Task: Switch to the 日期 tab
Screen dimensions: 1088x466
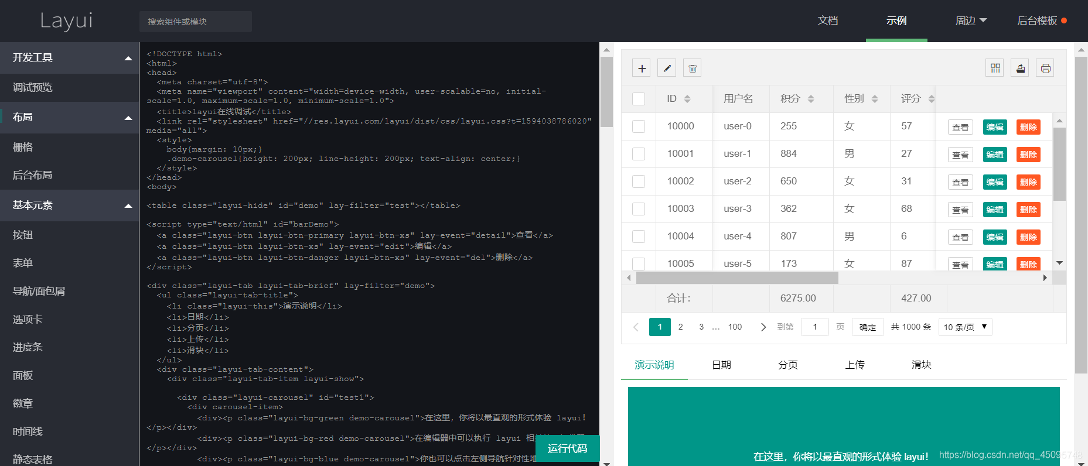Action: (x=721, y=365)
